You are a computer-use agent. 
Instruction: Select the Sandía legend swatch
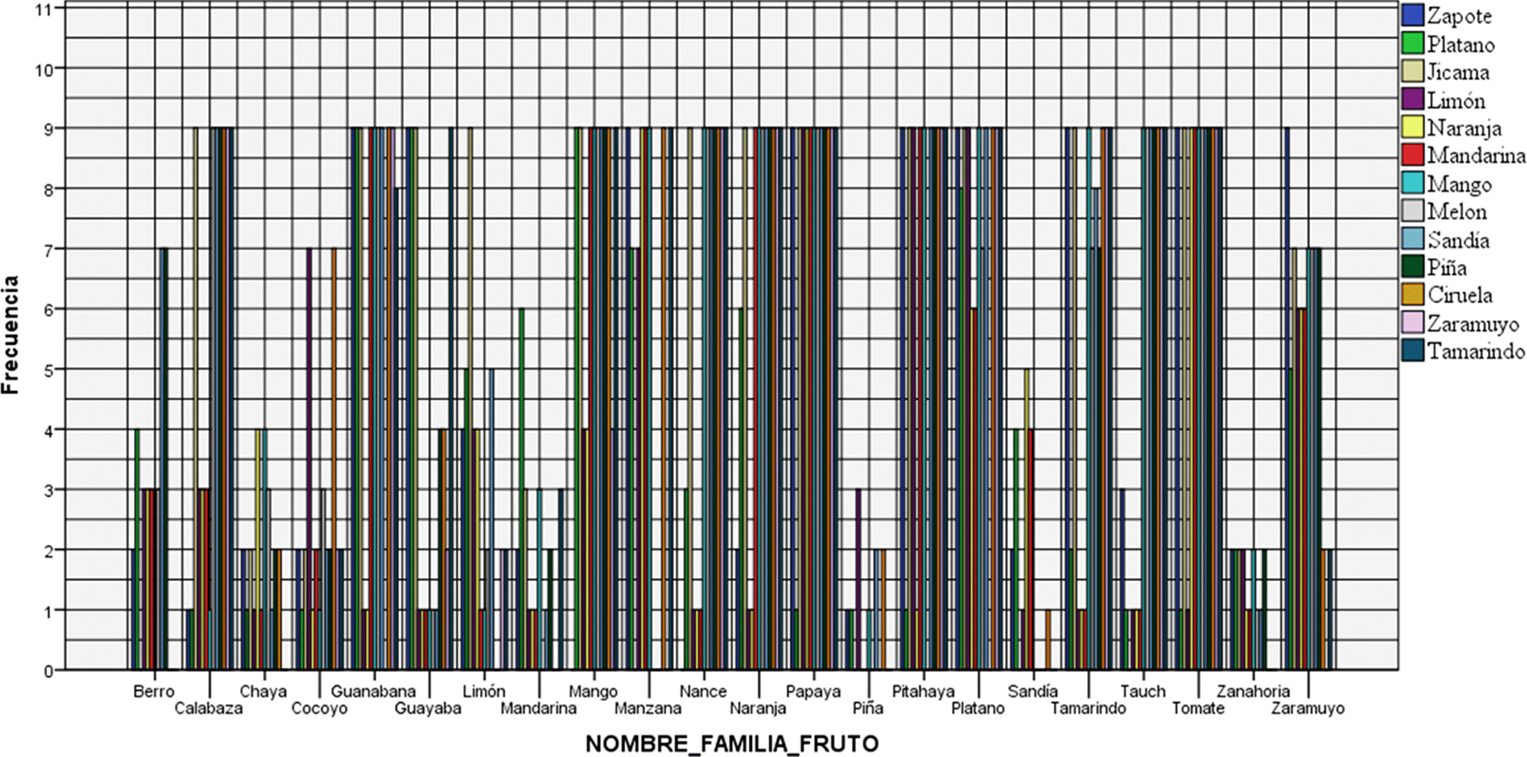[x=1413, y=239]
